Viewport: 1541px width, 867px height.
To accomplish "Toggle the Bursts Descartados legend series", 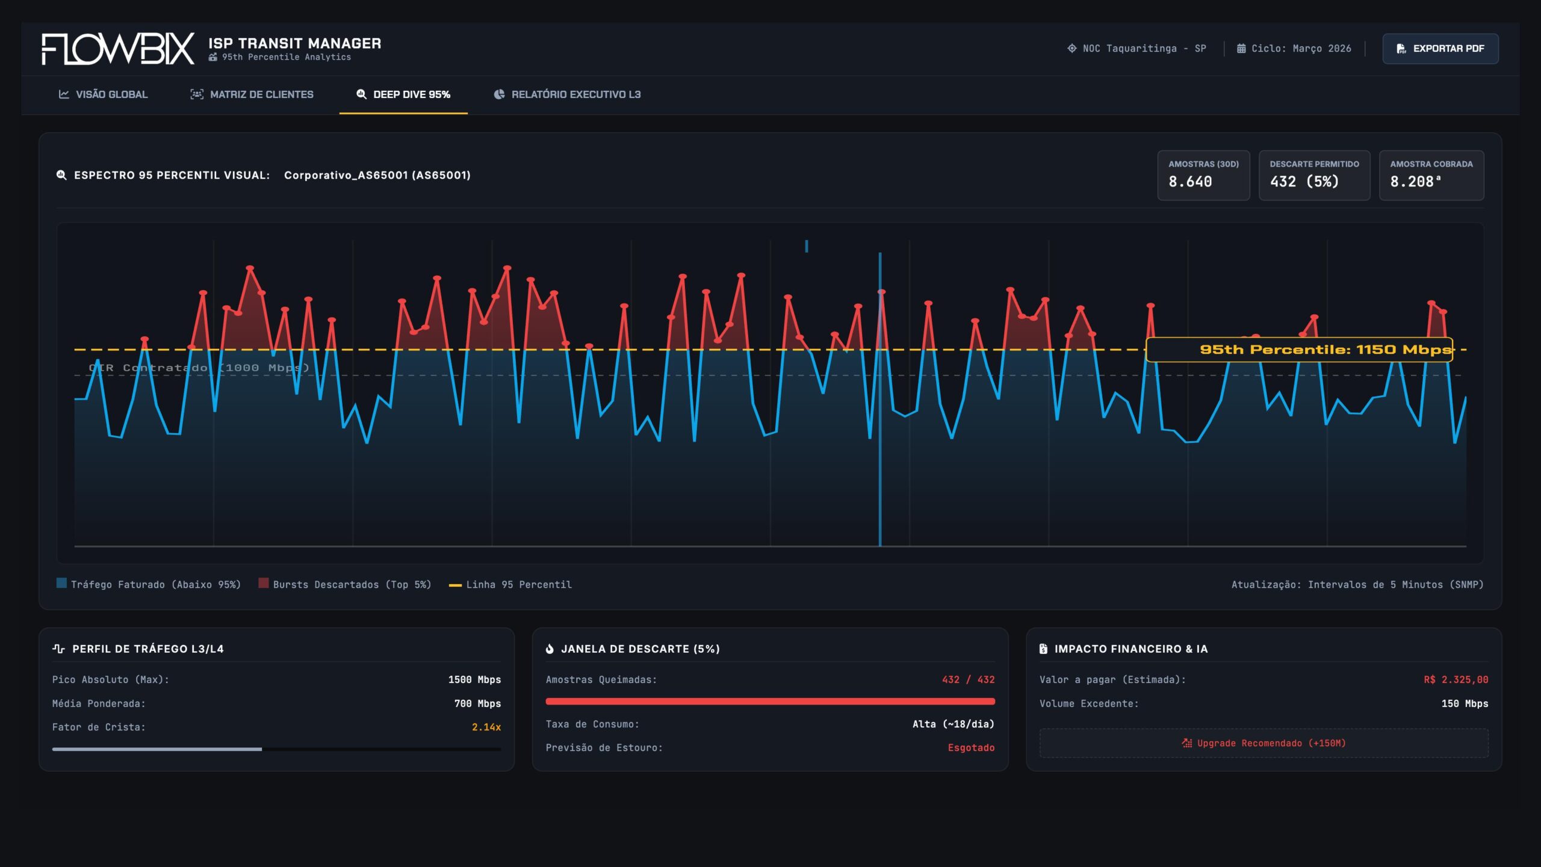I will 346,584.
